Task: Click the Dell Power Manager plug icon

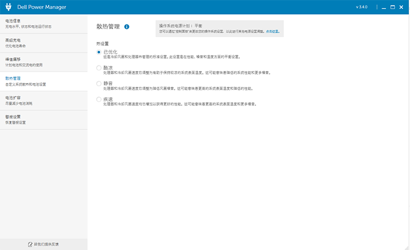Action: coord(8,7)
